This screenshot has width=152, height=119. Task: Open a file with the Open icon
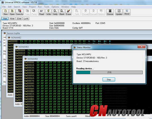[12, 12]
